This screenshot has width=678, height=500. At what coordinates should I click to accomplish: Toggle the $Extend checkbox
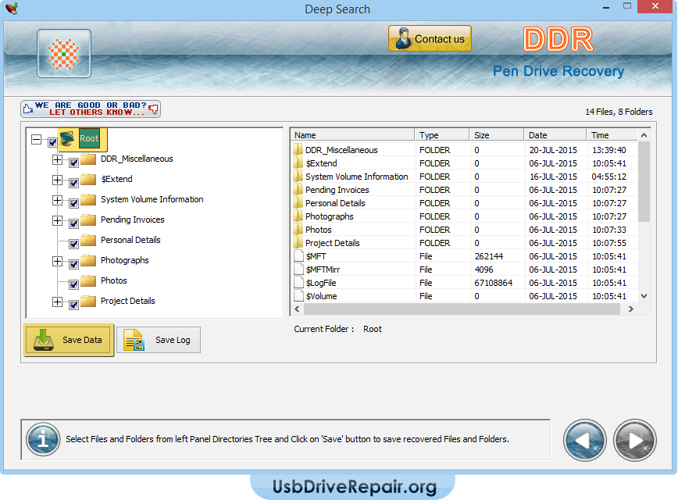73,183
